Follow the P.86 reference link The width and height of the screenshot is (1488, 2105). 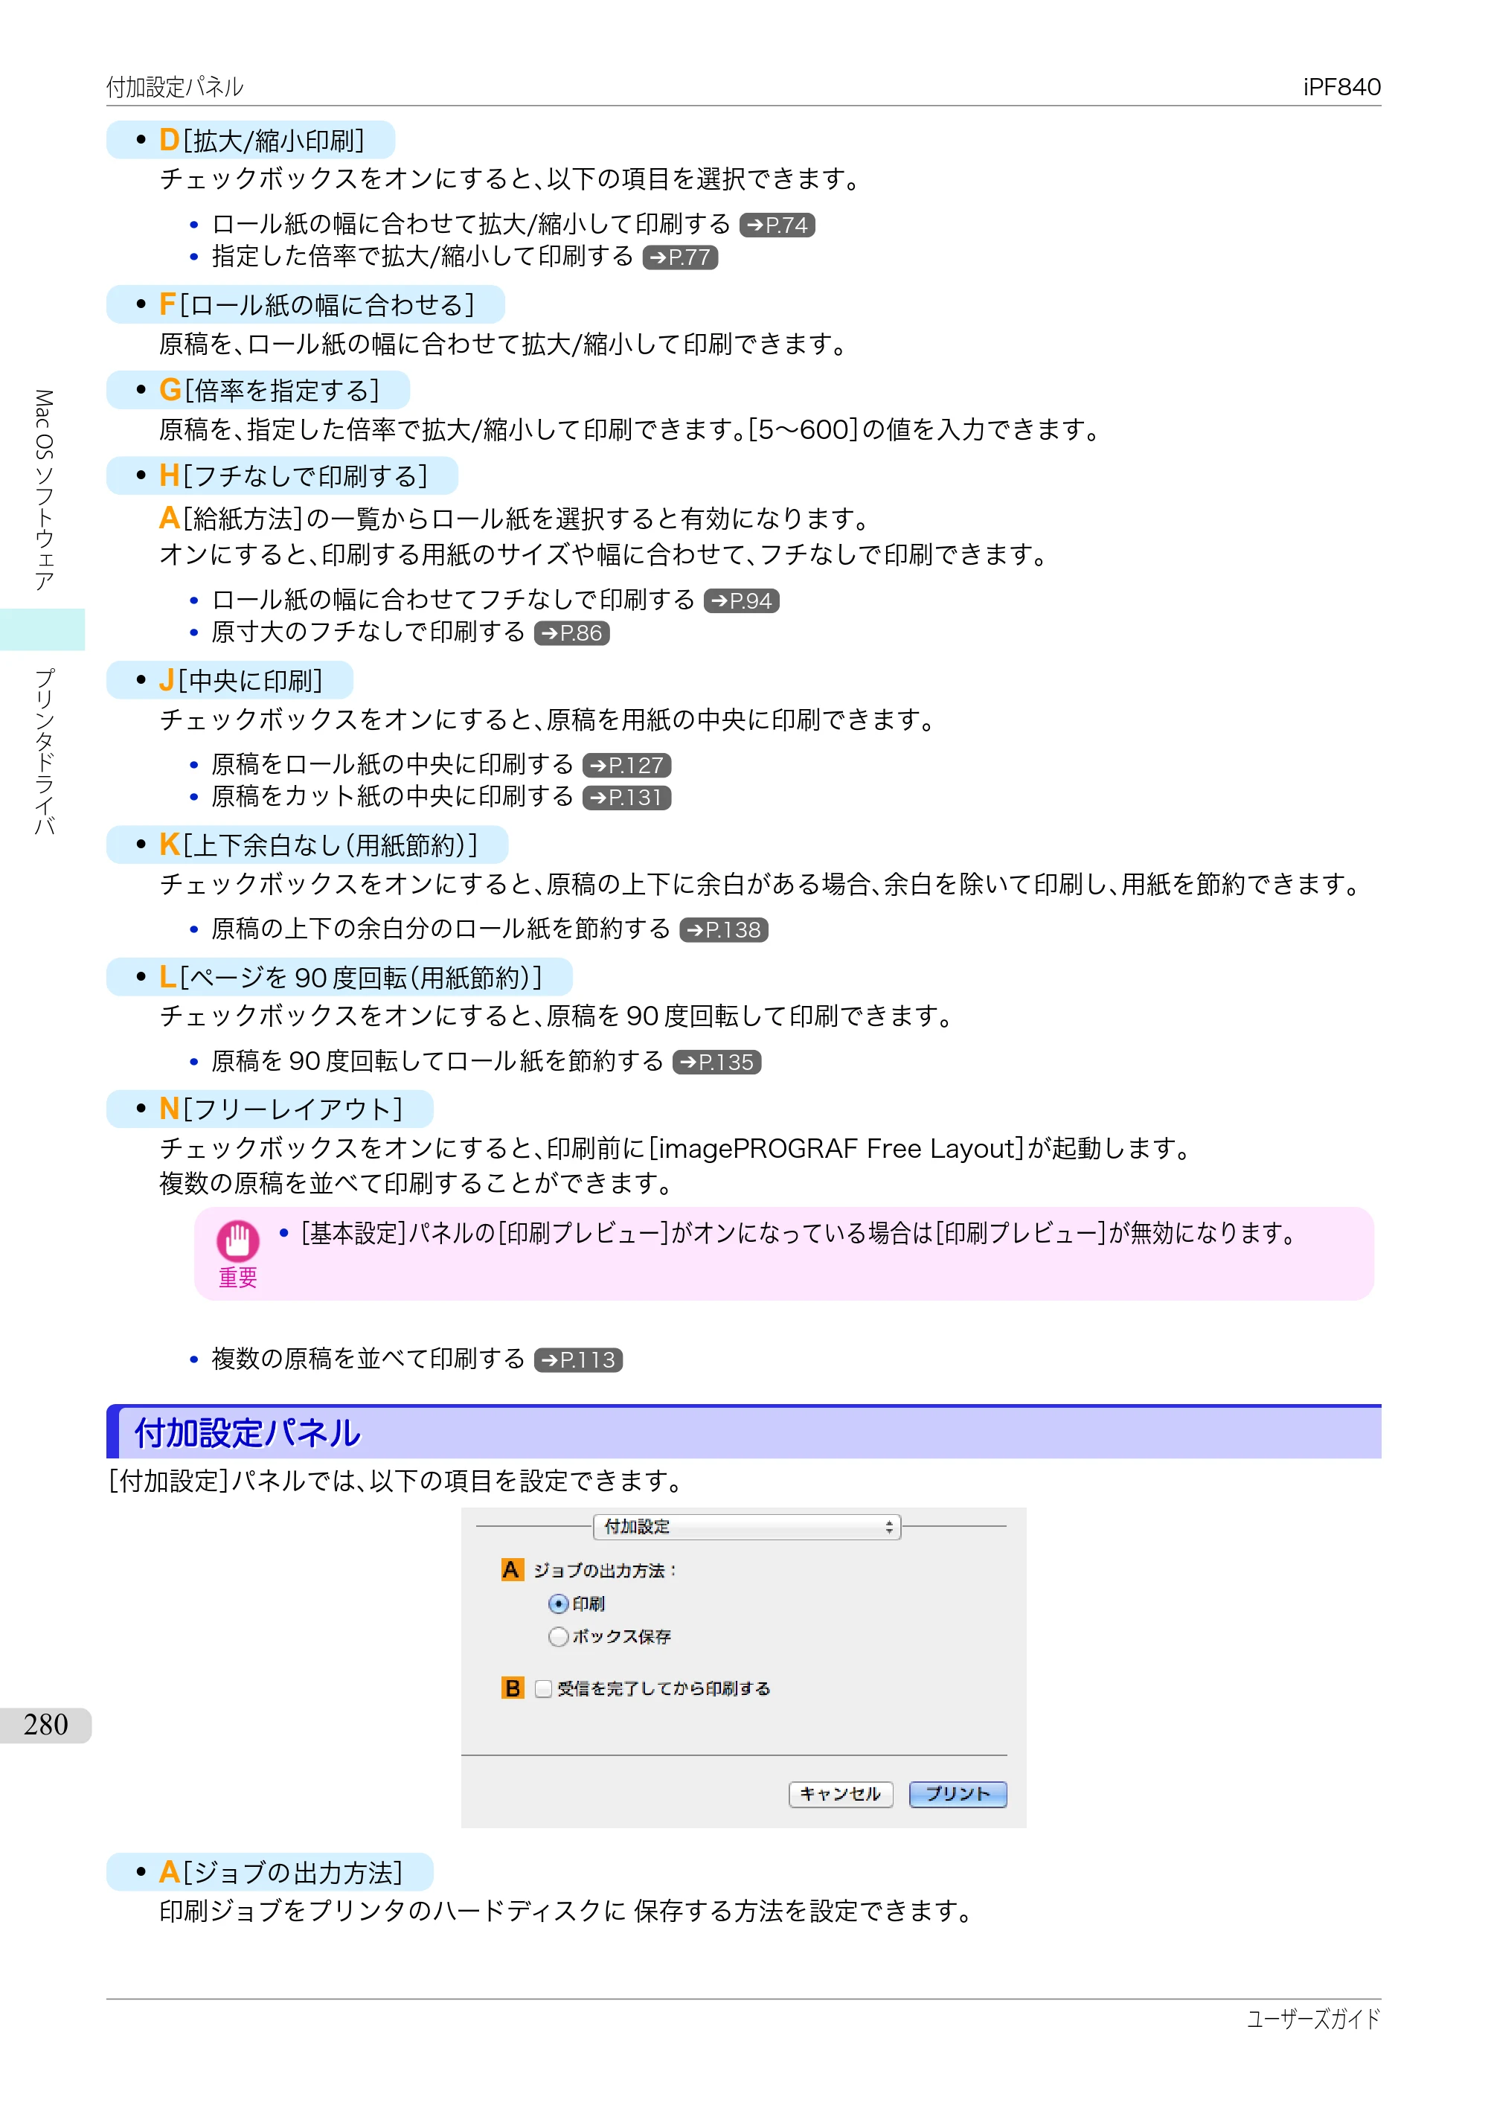(571, 633)
